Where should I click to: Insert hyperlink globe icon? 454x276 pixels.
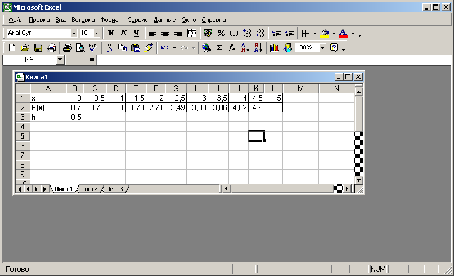[206, 47]
